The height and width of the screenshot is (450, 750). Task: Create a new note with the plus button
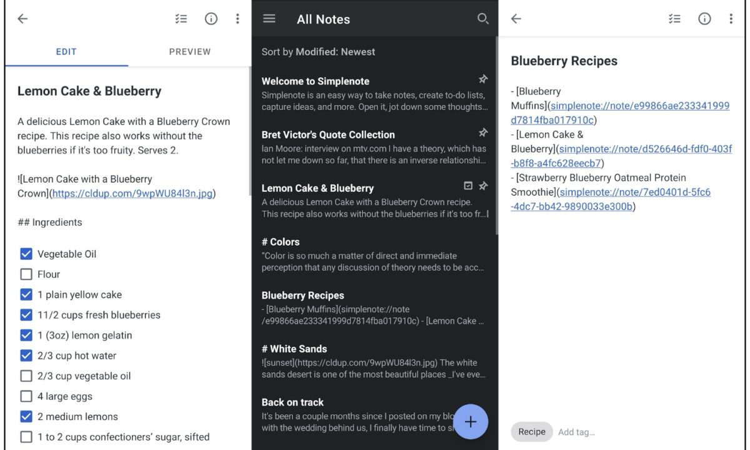pyautogui.click(x=471, y=422)
